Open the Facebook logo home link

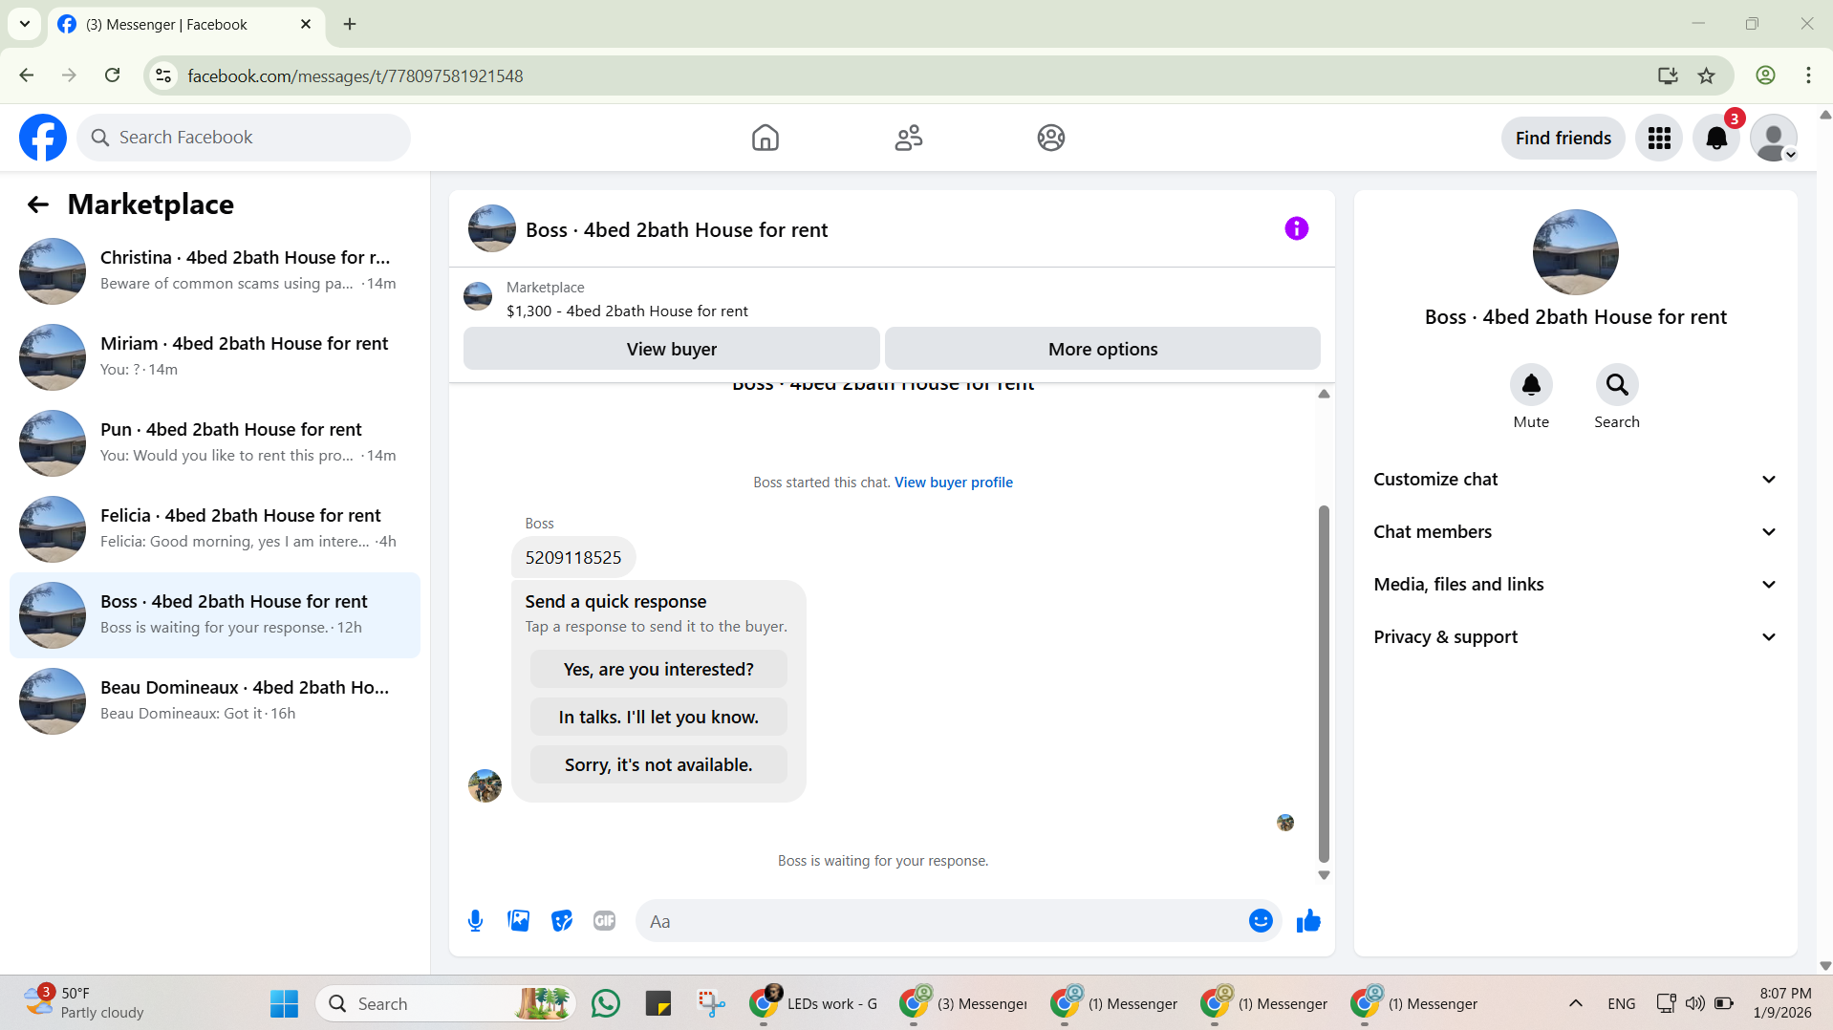tap(43, 138)
